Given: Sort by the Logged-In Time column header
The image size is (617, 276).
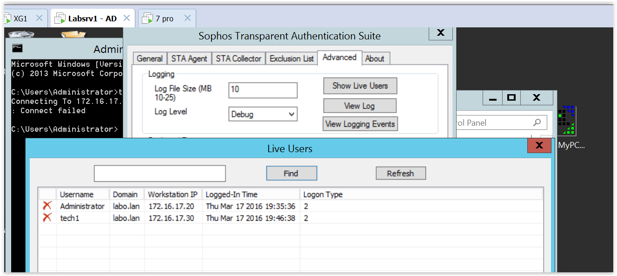Looking at the screenshot, I should pos(251,194).
